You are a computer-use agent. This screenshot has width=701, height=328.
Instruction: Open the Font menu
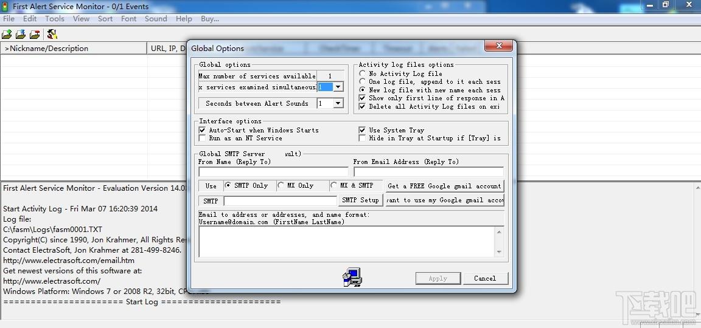(129, 19)
